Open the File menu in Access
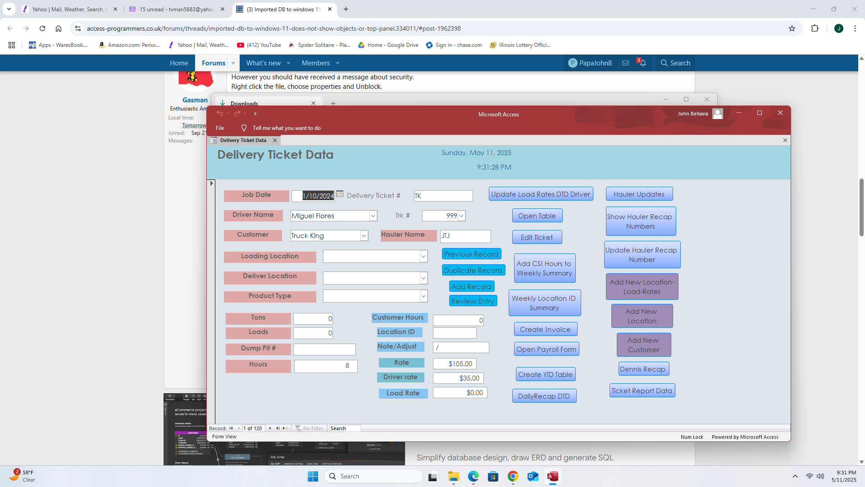Image resolution: width=865 pixels, height=487 pixels. [220, 128]
